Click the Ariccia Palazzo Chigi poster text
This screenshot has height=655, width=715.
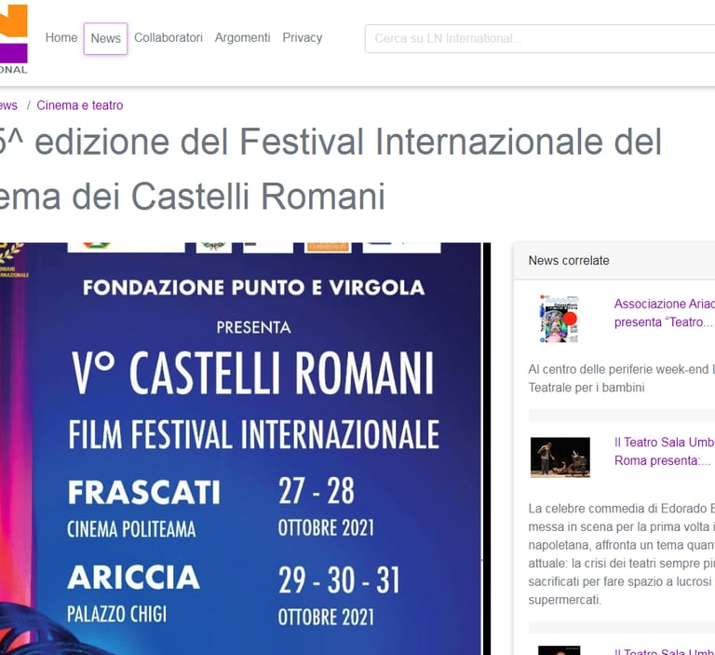tap(133, 594)
